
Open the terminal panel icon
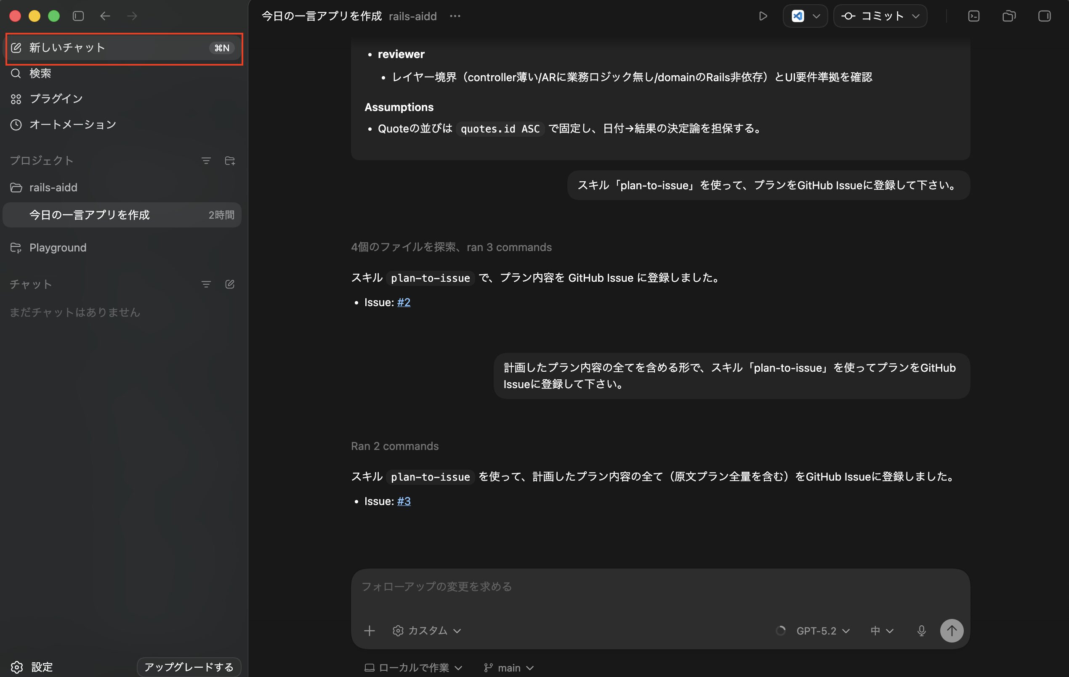coord(973,16)
